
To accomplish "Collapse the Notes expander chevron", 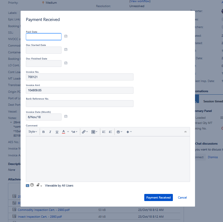I will (11, 122).
